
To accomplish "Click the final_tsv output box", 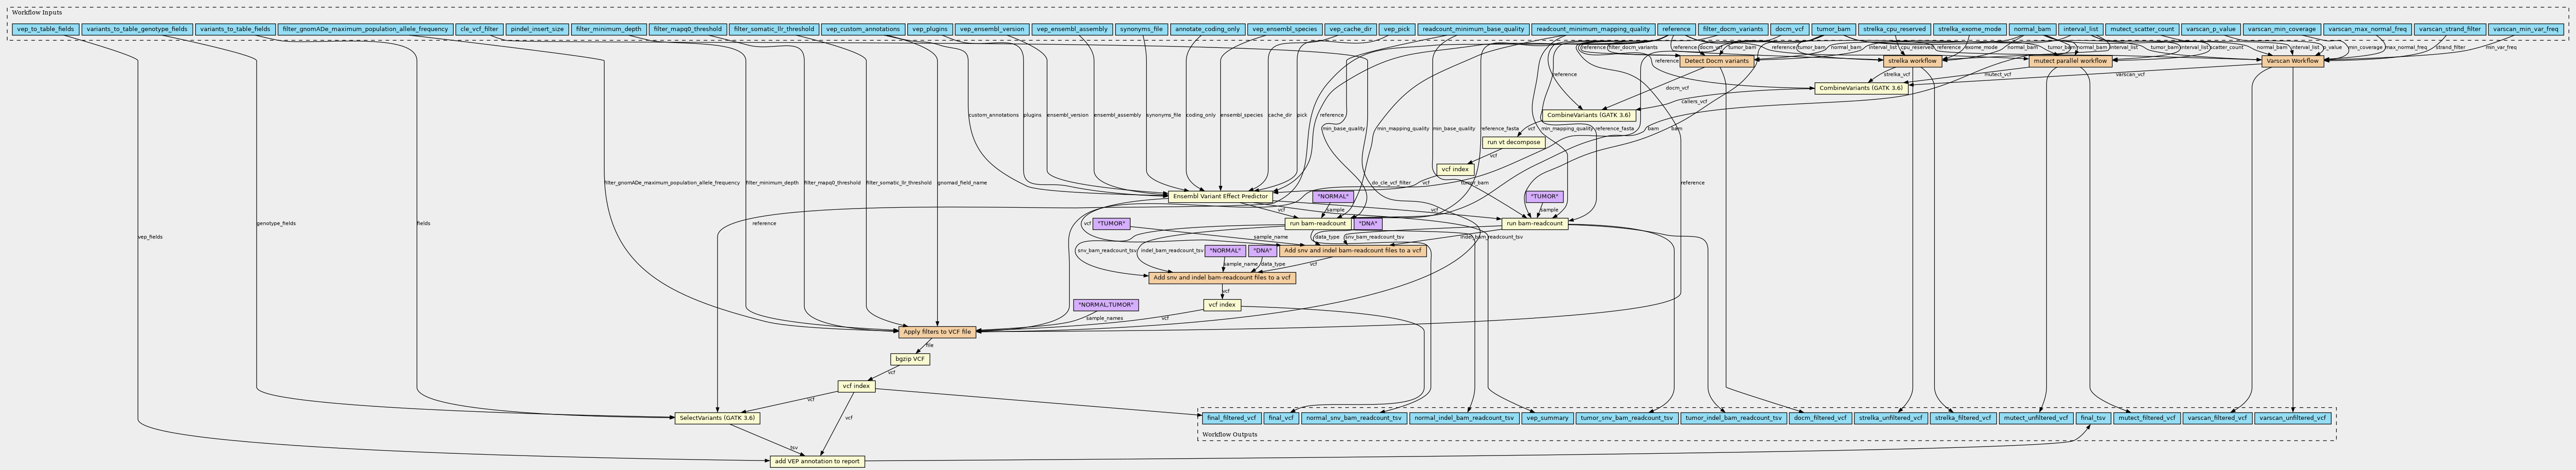I will point(2093,418).
